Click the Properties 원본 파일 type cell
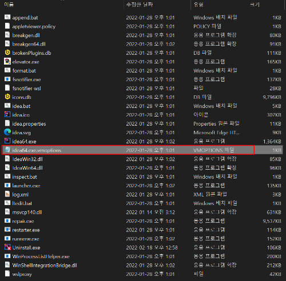286x281 pixels. [216, 123]
